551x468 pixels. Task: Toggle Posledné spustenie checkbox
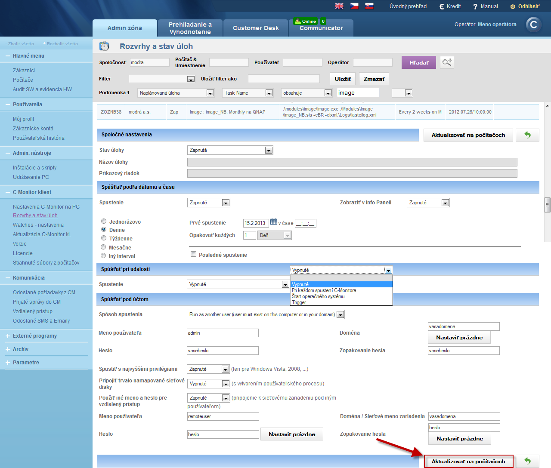(x=193, y=254)
